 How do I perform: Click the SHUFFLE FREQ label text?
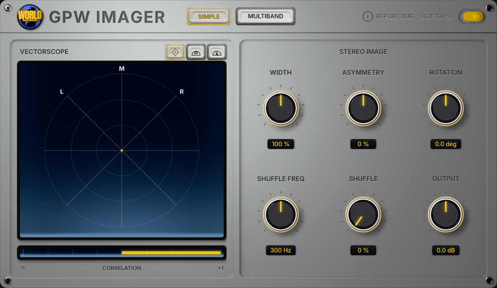click(x=281, y=179)
